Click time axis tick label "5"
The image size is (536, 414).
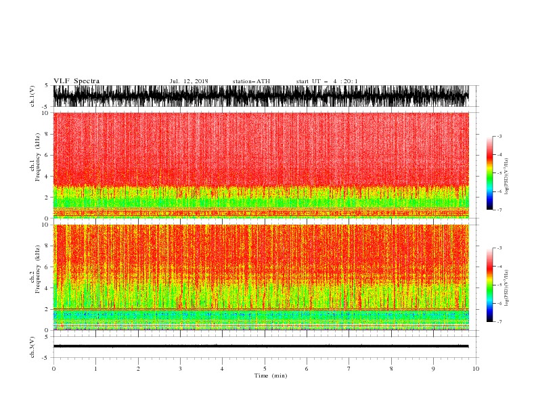(265, 369)
